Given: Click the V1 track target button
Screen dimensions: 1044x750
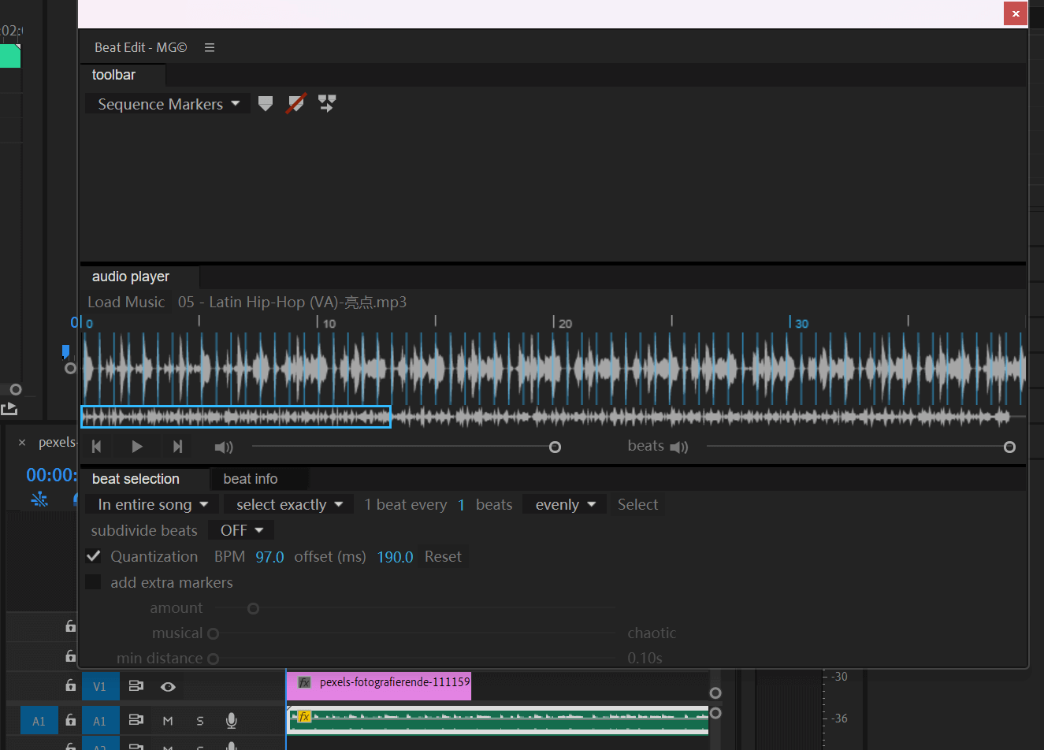Looking at the screenshot, I should (x=100, y=686).
